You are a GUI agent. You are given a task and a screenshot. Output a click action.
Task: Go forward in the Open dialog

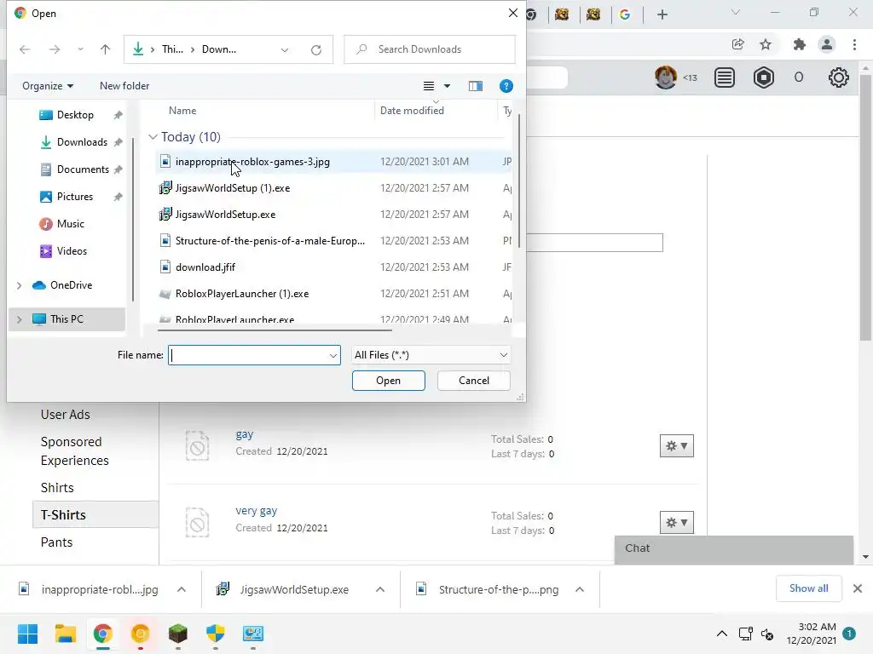(54, 49)
